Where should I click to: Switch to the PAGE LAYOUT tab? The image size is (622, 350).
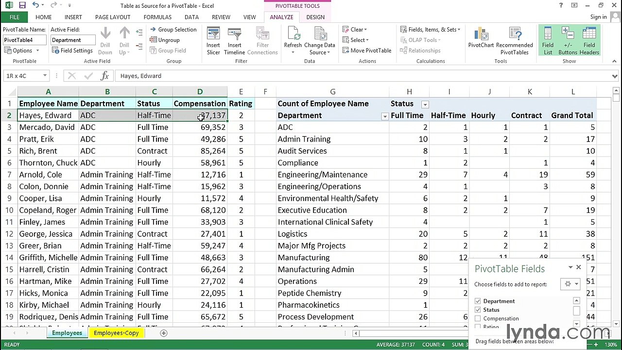113,17
